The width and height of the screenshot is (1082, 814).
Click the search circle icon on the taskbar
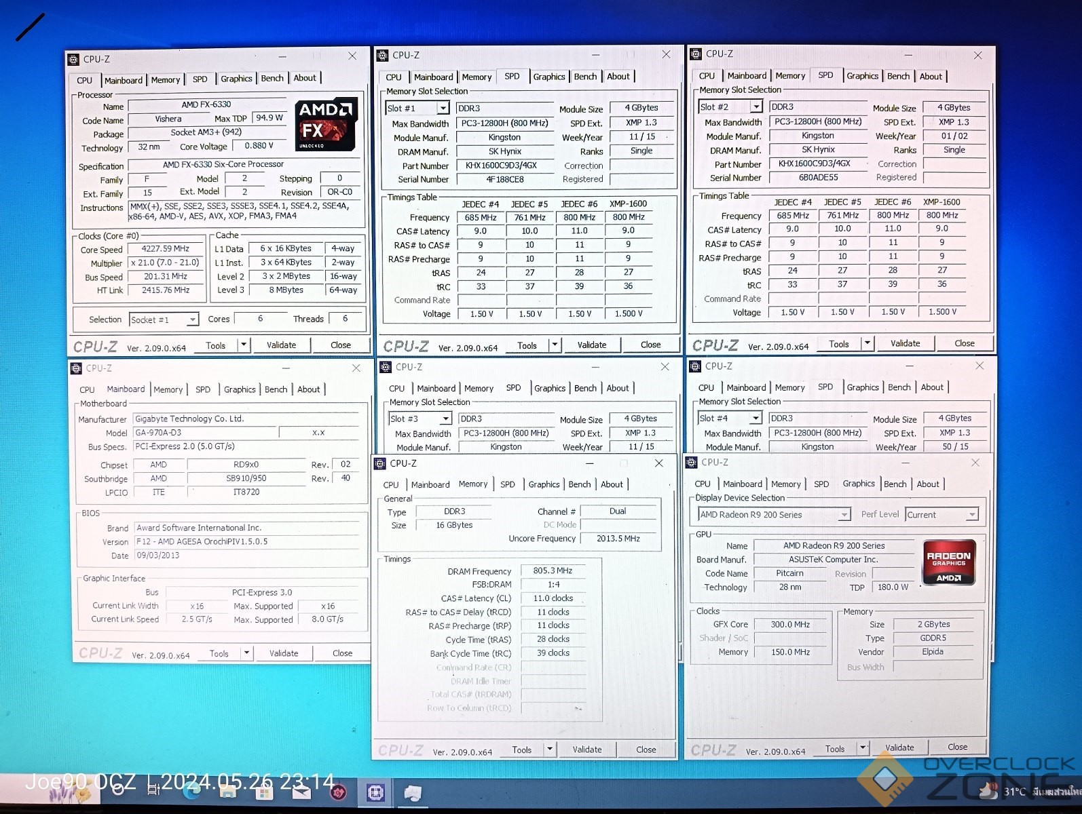[119, 788]
